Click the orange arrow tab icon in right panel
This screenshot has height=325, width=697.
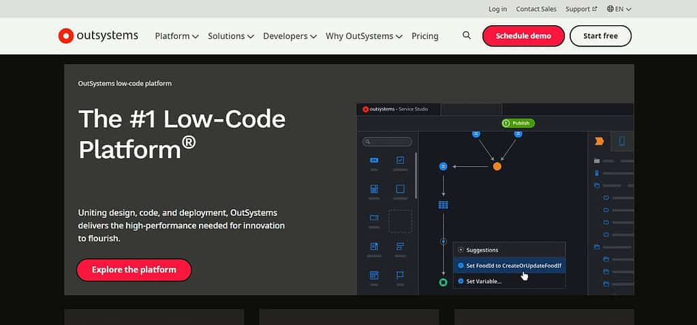coord(599,142)
